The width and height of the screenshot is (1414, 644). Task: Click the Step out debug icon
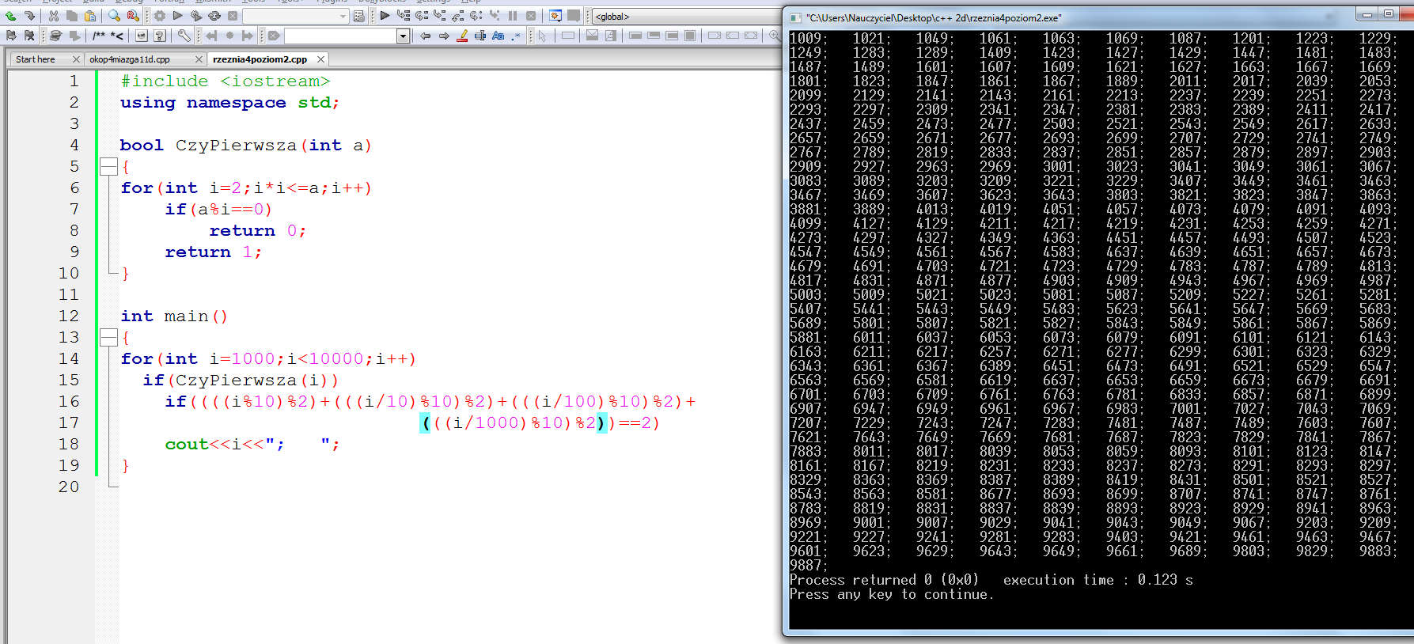[x=458, y=16]
